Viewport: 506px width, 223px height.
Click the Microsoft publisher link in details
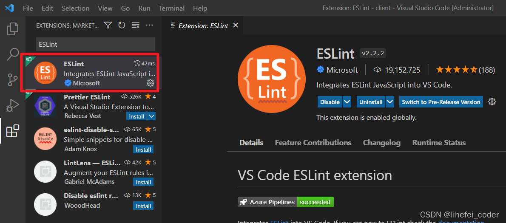tap(342, 70)
